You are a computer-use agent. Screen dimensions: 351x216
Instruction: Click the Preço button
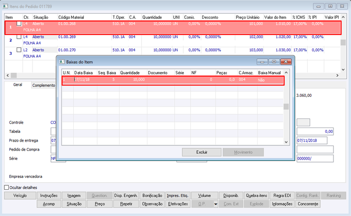pyautogui.click(x=100, y=204)
